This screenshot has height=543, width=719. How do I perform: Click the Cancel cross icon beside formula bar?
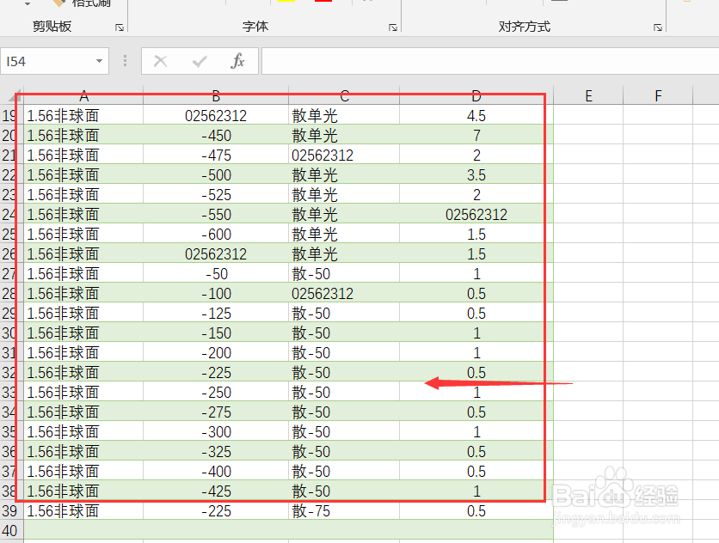point(159,61)
